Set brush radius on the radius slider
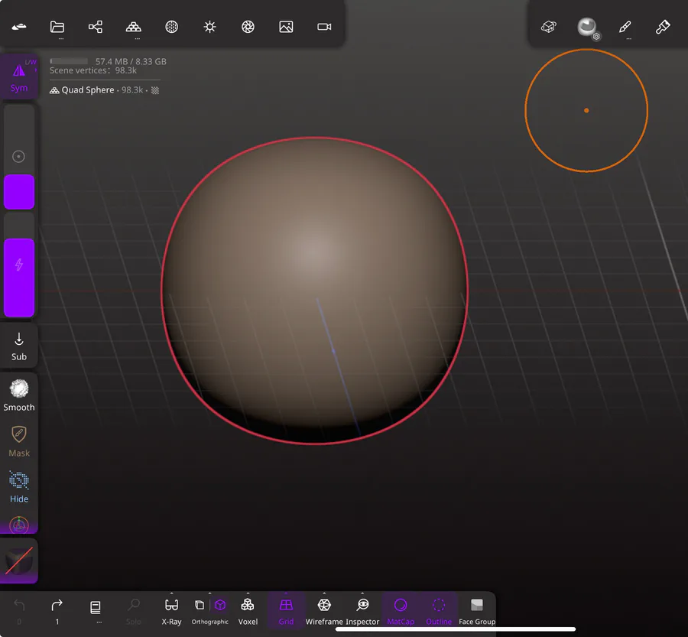 pos(19,157)
